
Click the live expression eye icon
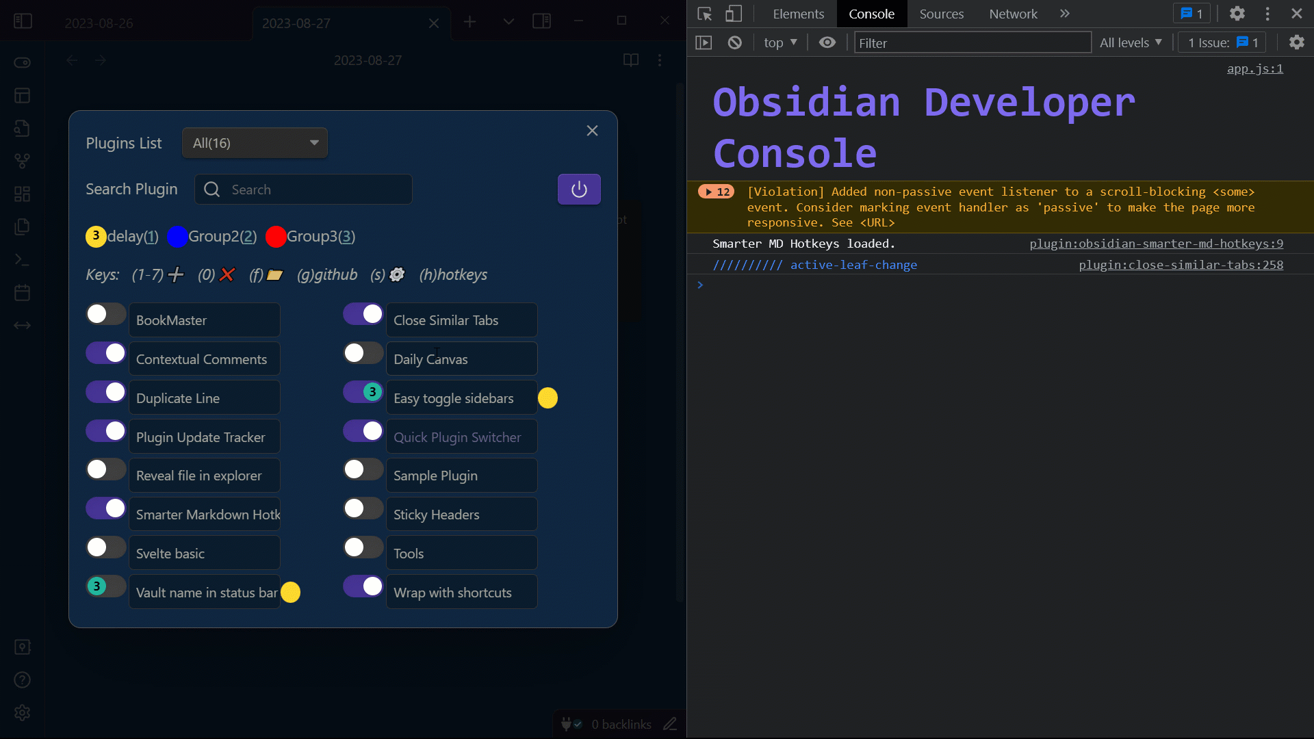pyautogui.click(x=827, y=42)
